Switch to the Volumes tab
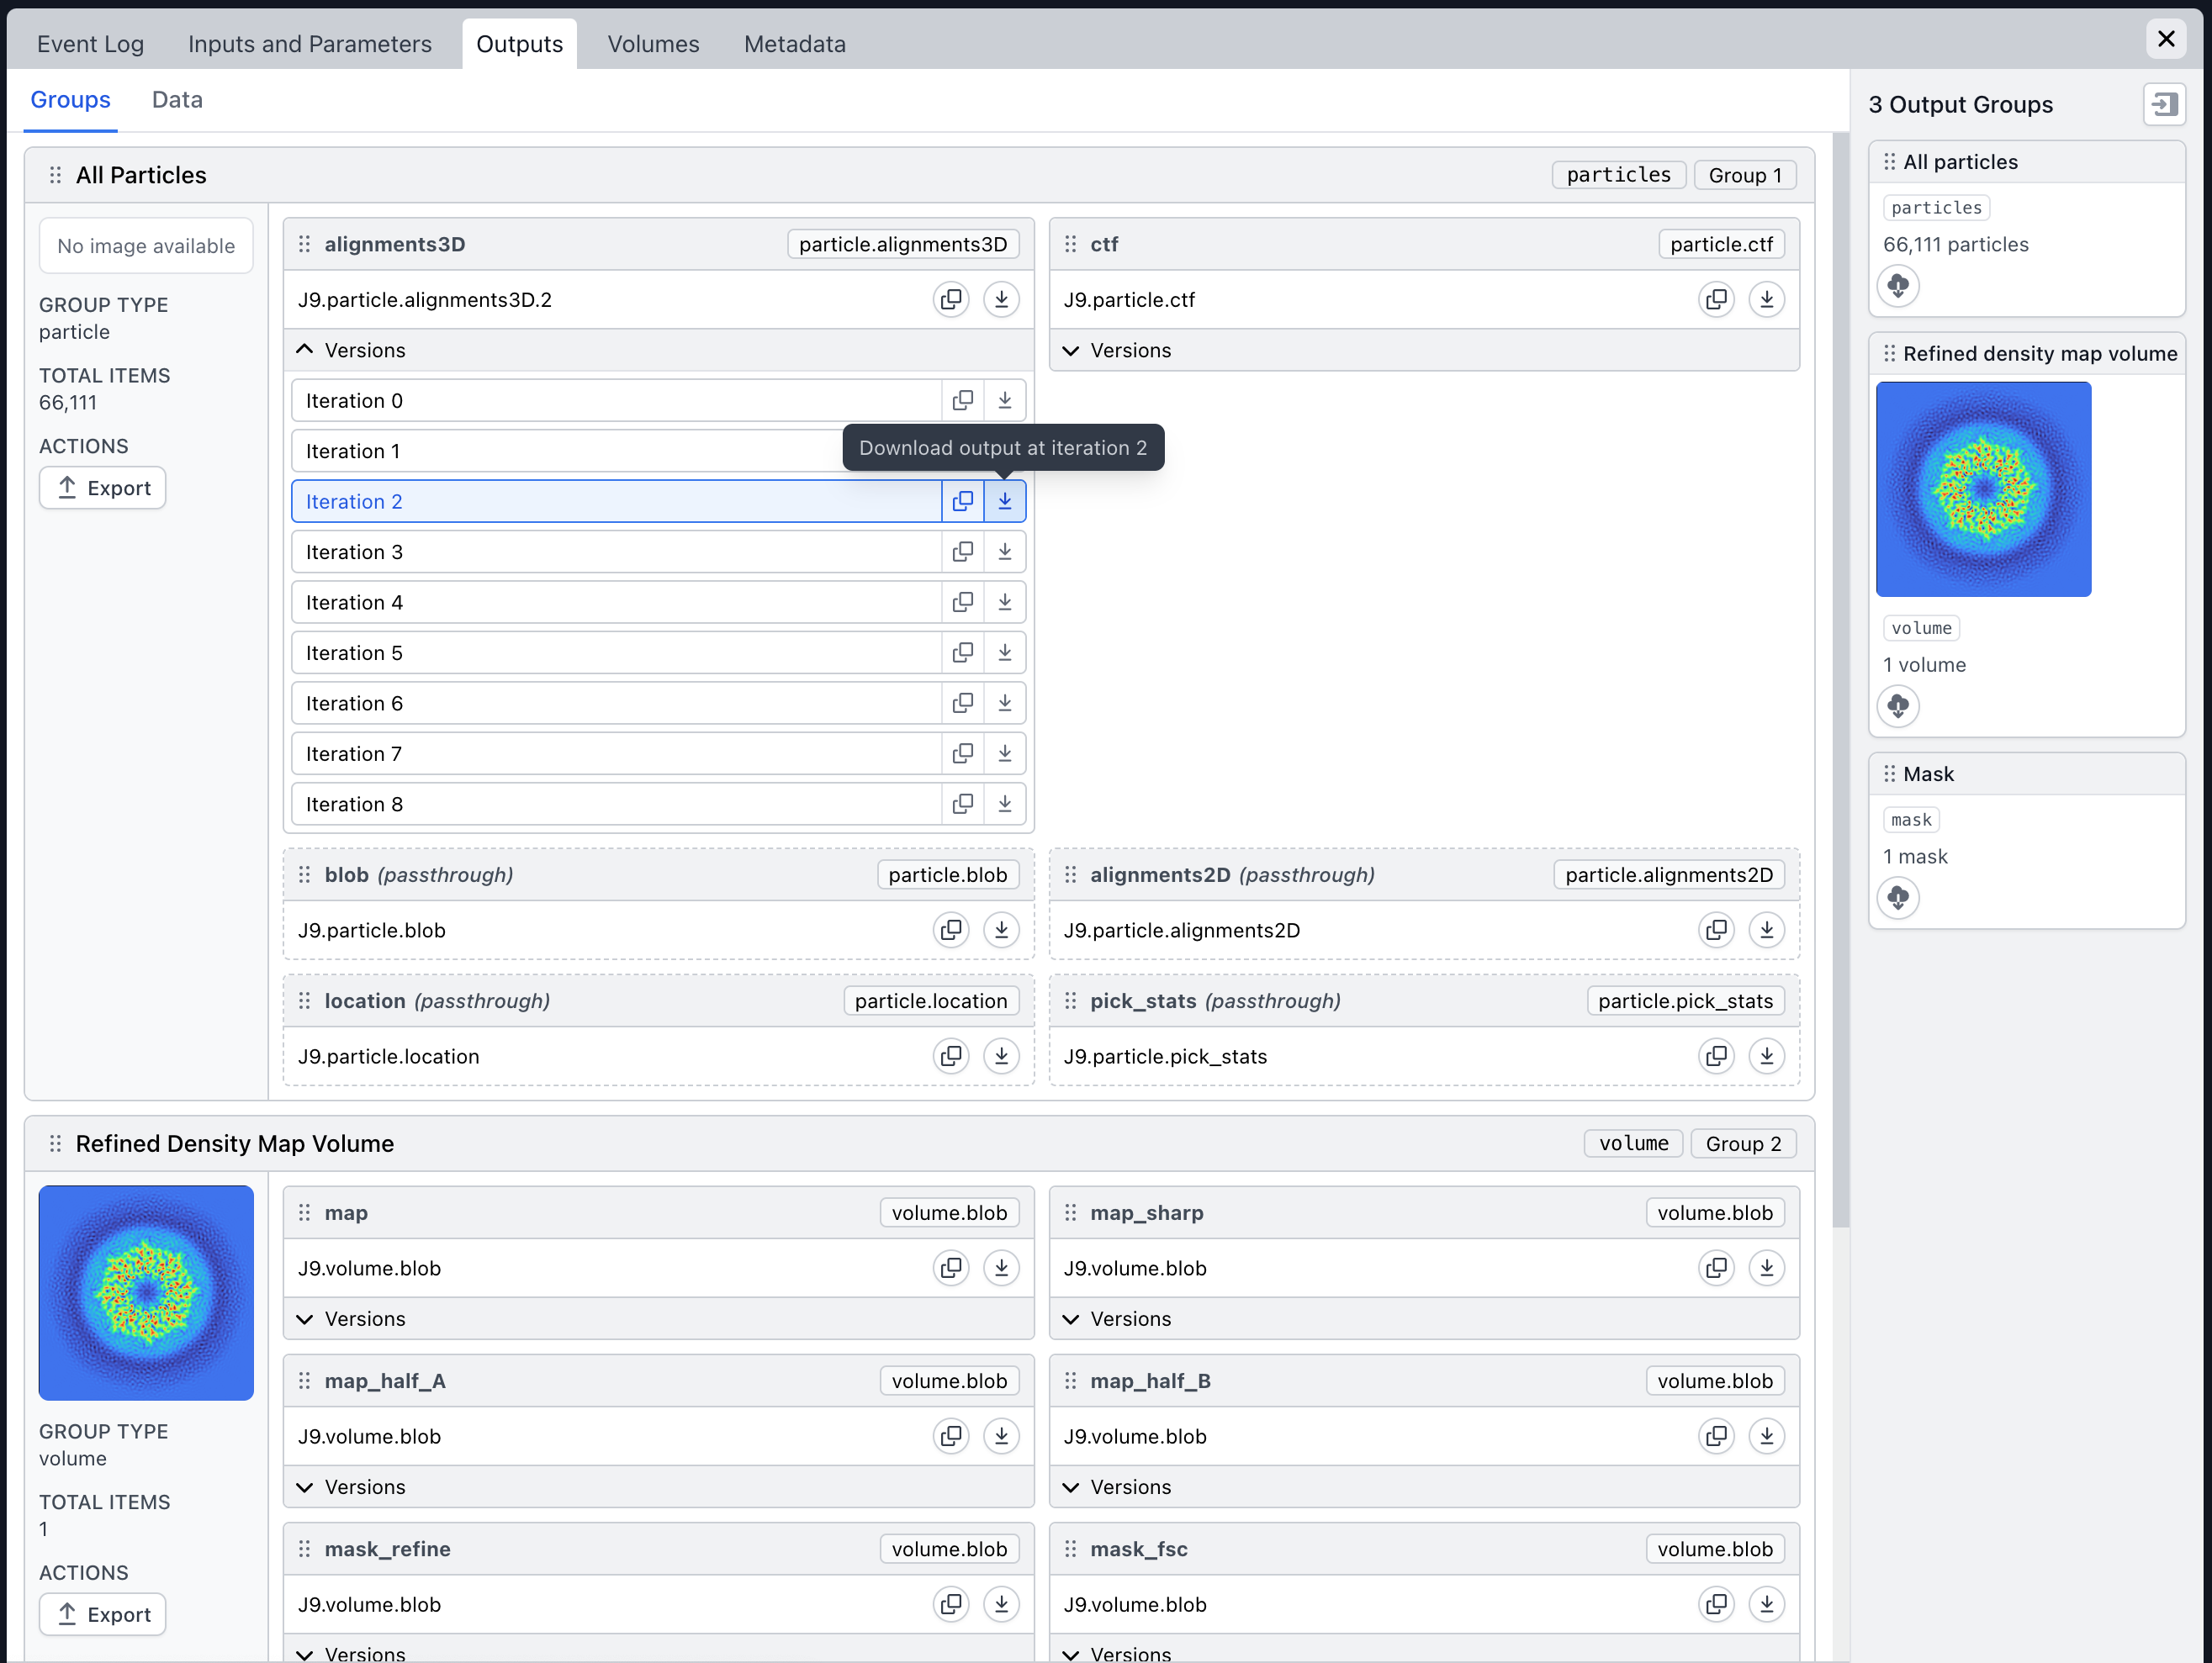 pos(653,44)
